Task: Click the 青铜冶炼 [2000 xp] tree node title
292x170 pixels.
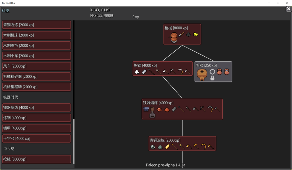Action: click(x=165, y=140)
